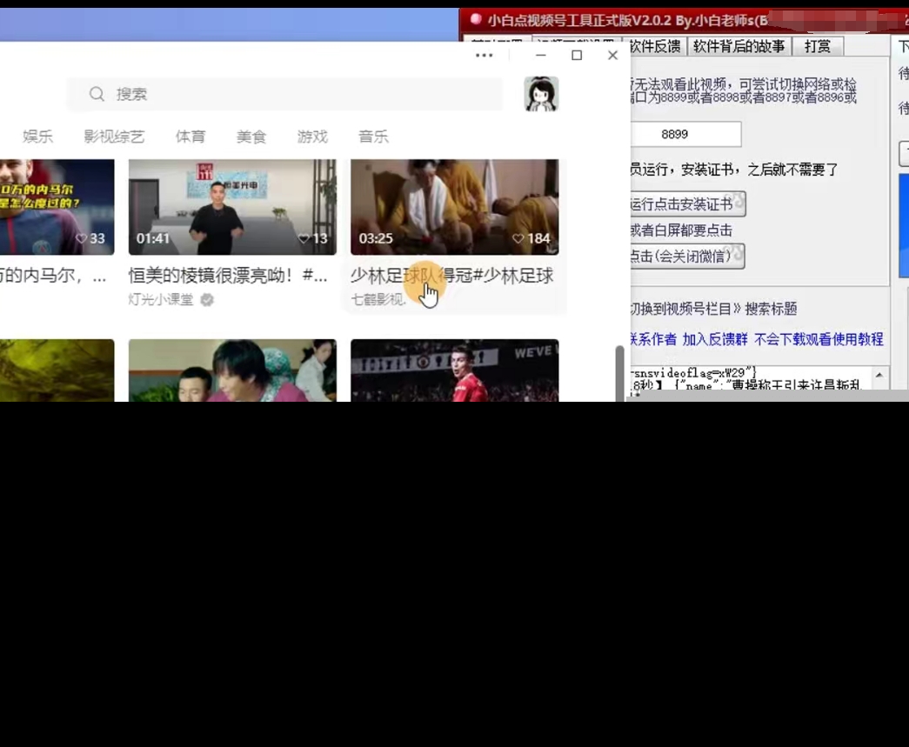Click the 点击(会关闭微信) button
Viewport: 909px width, 747px height.
[x=687, y=257]
